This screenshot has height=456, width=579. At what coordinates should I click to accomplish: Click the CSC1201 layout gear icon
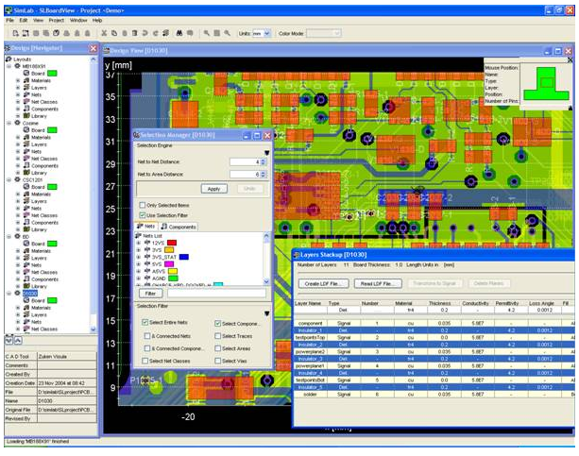click(17, 179)
